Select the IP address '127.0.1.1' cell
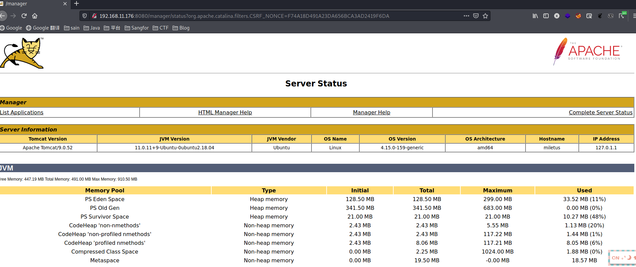Screen dimensions: 636x267 (x=606, y=148)
